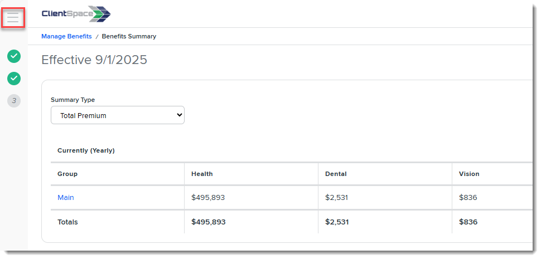
Task: Select Main row Health value $495,893
Action: [208, 197]
